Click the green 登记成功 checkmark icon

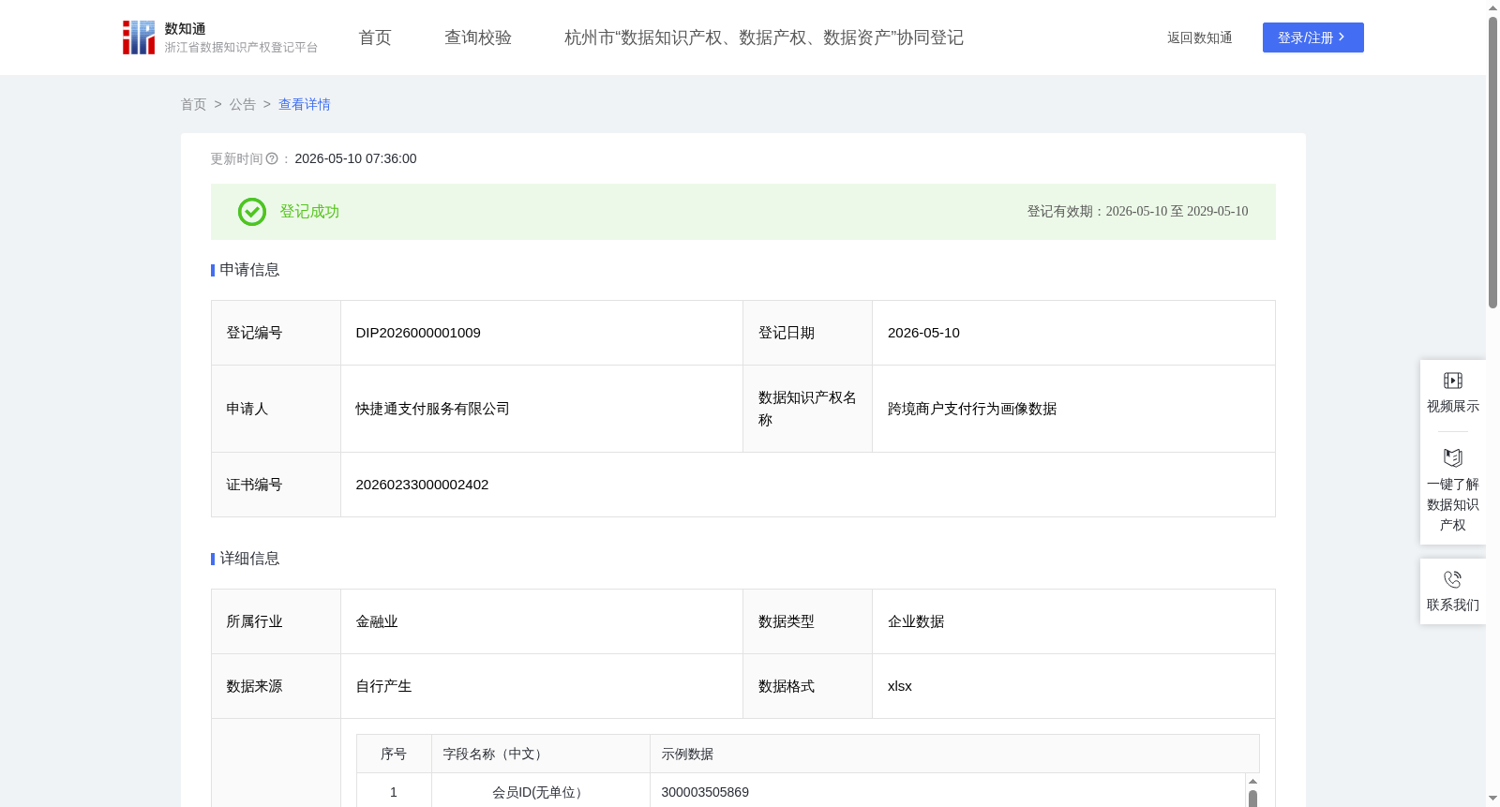pos(252,212)
